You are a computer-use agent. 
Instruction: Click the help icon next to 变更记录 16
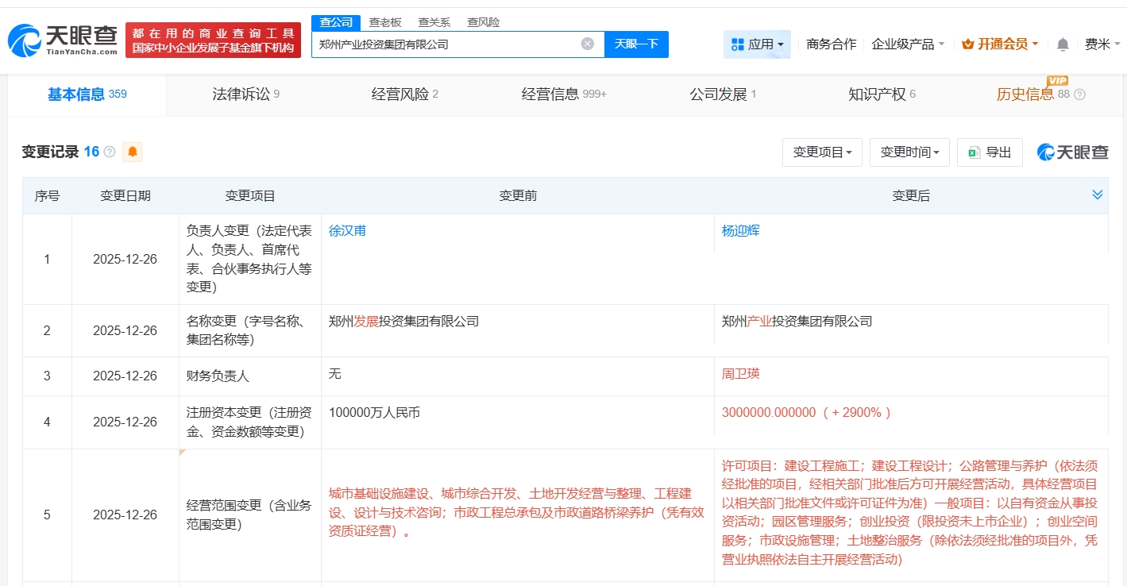coord(110,152)
